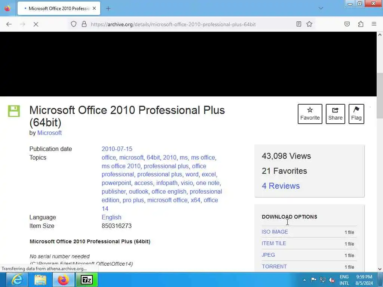The height and width of the screenshot is (287, 383).
Task: Launch Internet Explorer from taskbar
Action: (17, 280)
